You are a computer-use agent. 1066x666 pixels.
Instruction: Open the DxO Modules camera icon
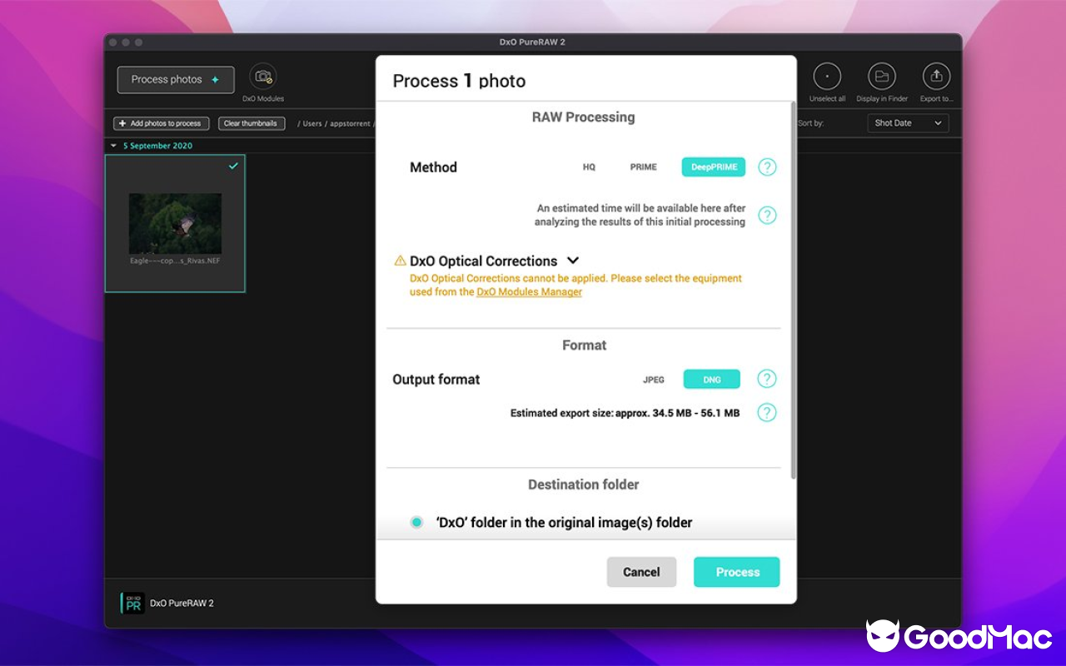(263, 77)
